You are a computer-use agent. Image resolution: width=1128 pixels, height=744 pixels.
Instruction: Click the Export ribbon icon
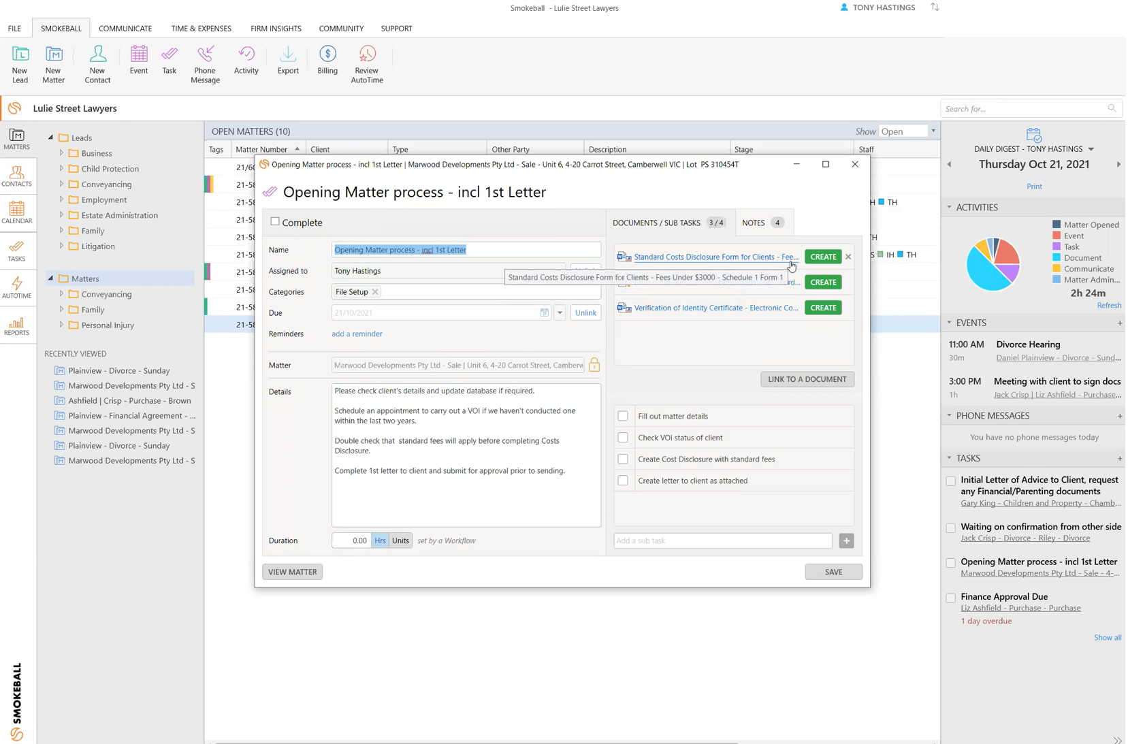288,60
